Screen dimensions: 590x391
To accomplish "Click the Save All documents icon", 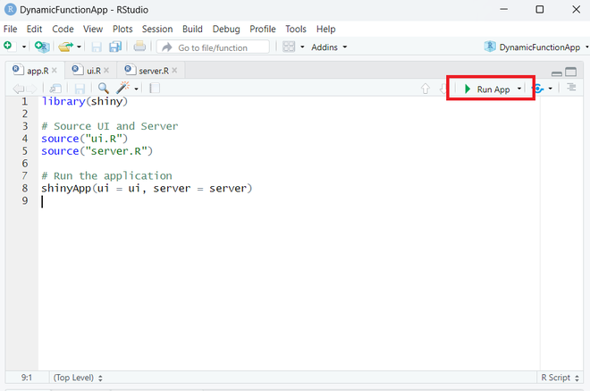I will [115, 47].
